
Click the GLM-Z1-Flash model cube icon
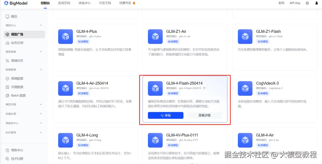click(x=245, y=37)
